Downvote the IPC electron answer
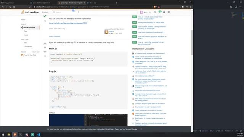Screen dimensions: 244x137 45,52
